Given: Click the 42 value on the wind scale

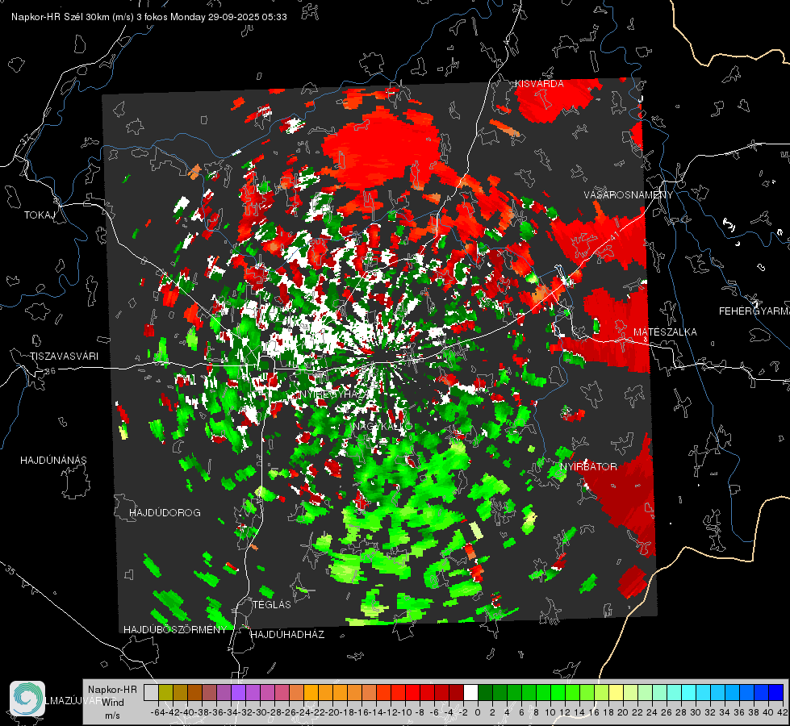Looking at the screenshot, I should point(782,712).
